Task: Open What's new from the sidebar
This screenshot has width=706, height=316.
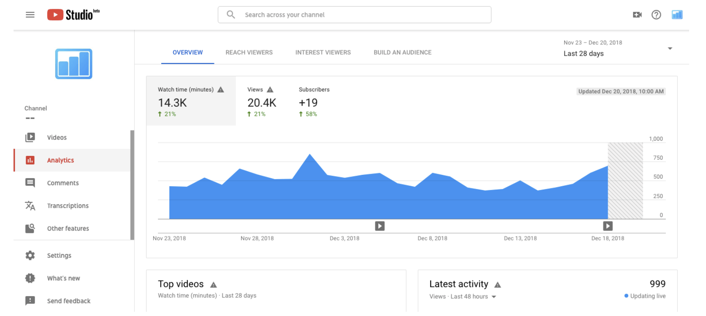Action: pos(63,278)
